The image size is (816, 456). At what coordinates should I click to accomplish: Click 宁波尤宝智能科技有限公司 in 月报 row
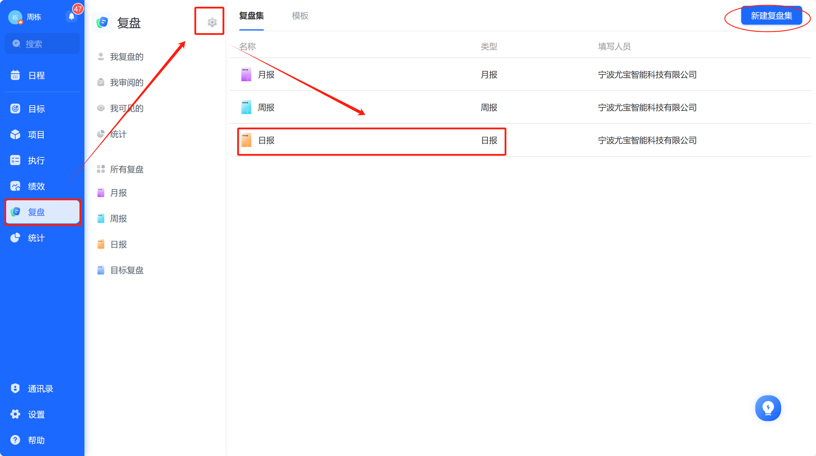647,74
